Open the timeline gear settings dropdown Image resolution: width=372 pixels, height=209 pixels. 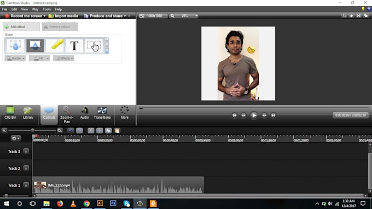(16, 138)
